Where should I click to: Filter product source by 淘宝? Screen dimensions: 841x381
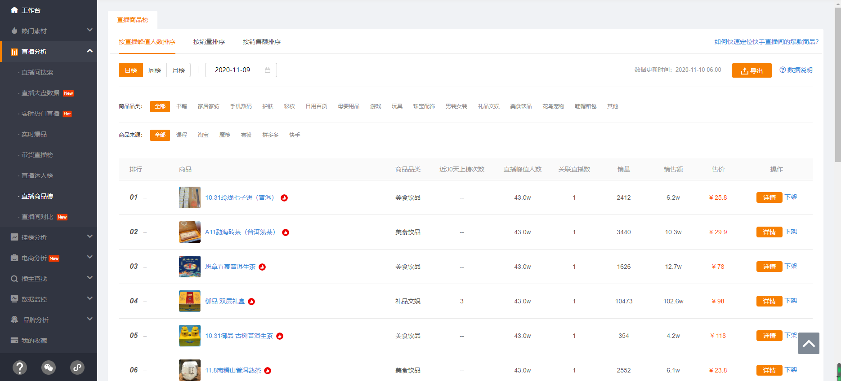(203, 135)
